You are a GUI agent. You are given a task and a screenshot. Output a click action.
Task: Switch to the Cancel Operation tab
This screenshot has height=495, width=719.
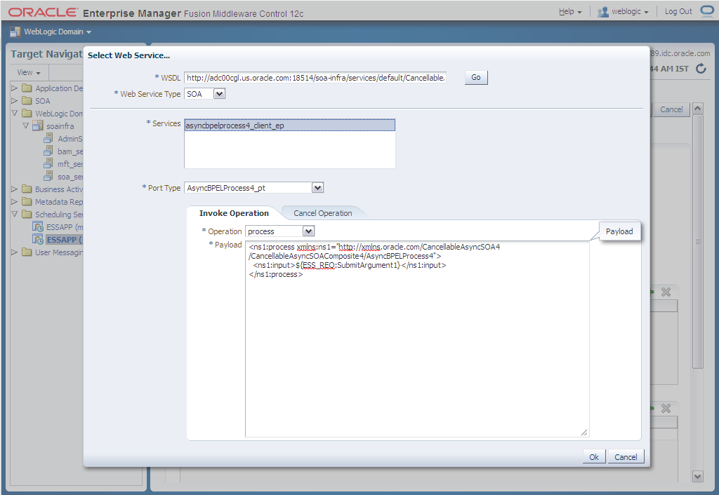[x=322, y=213]
